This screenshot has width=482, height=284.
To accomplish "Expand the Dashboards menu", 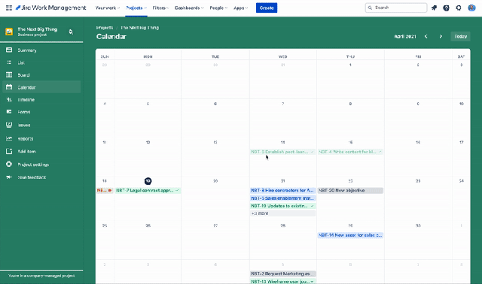I will [x=189, y=8].
